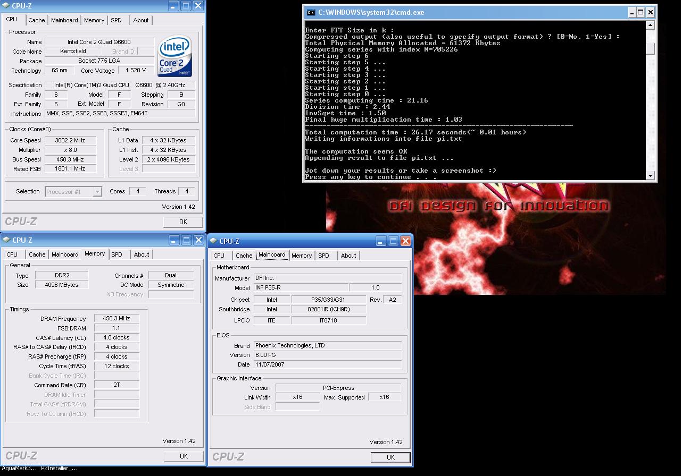Screen dimensions: 682x476
Task: Click the BIOS Date value 11/07/2007
Action: pos(327,365)
